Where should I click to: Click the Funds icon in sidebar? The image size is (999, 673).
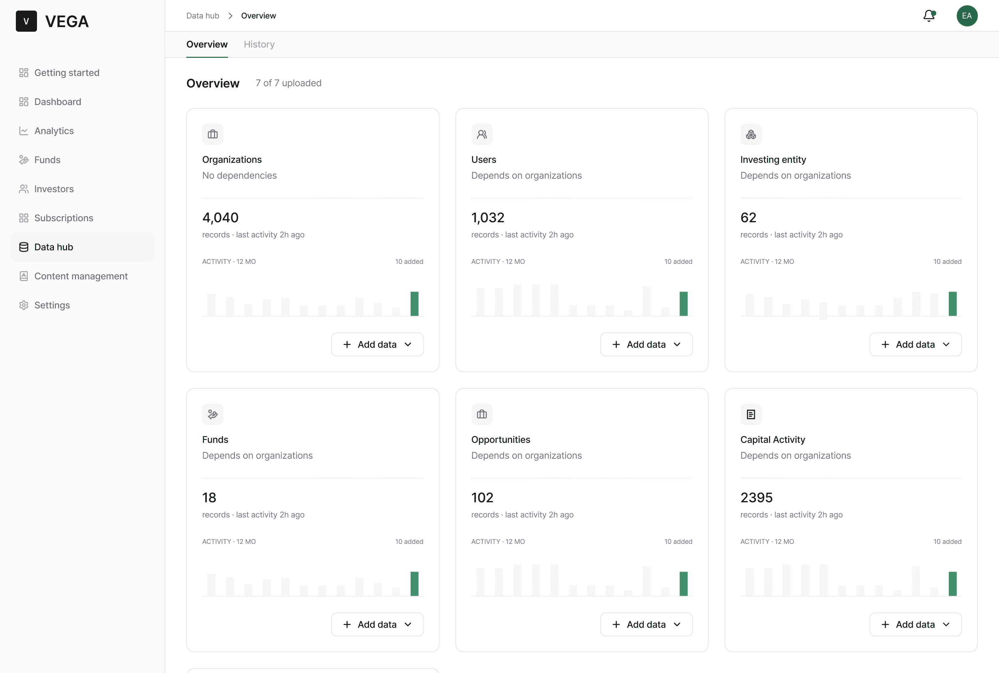(23, 160)
